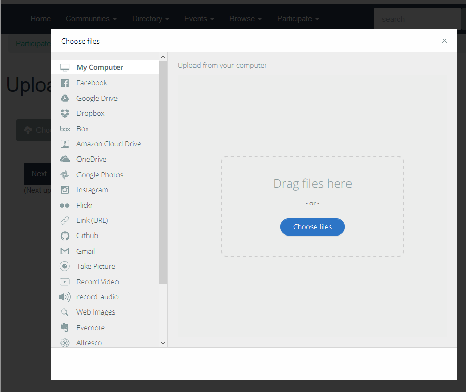Select Link (URL) as the file source
The image size is (466, 392).
tap(105, 220)
